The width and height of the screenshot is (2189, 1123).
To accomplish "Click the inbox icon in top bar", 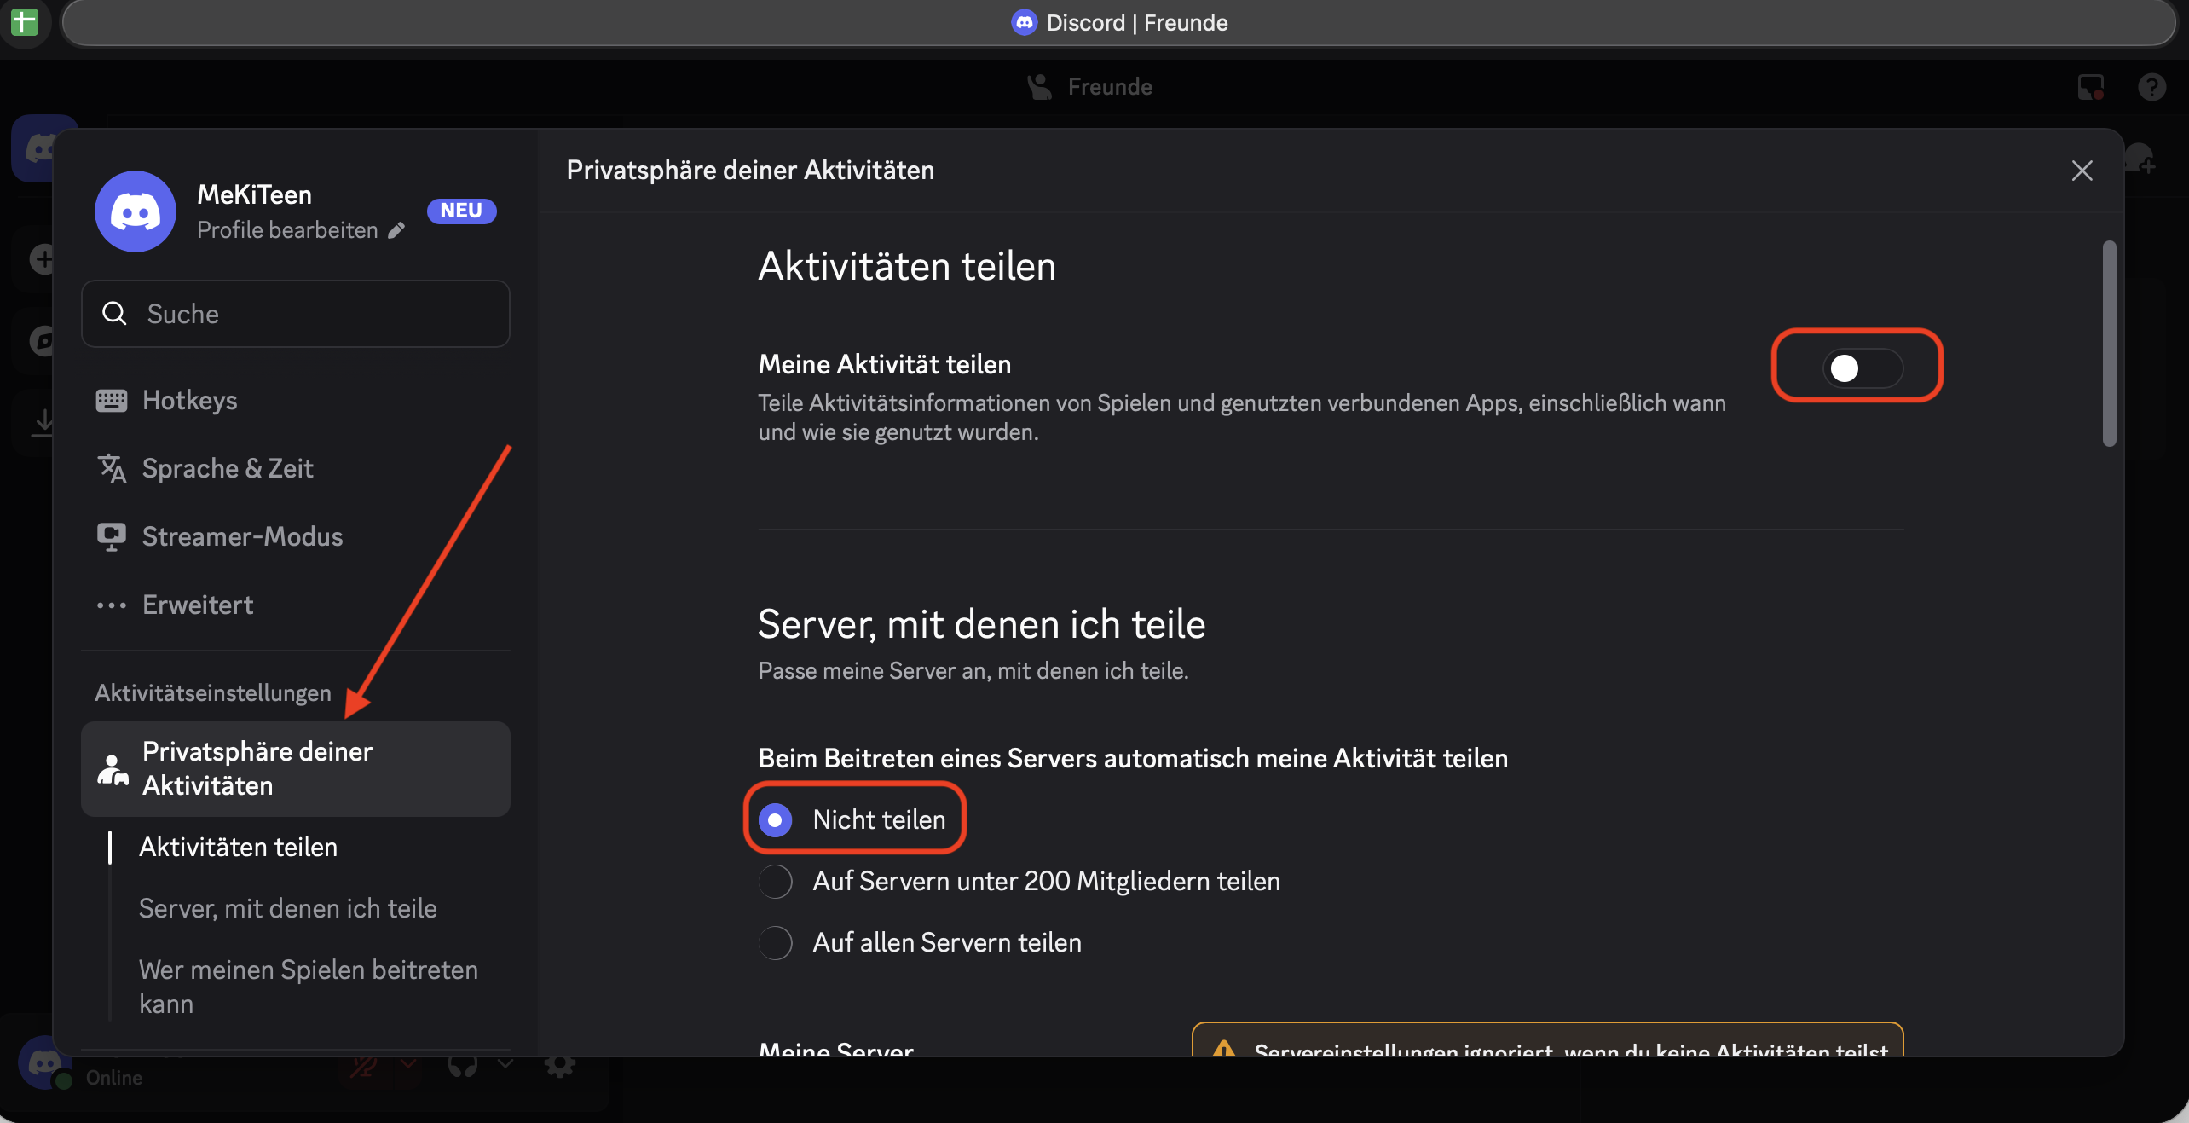I will [2090, 87].
